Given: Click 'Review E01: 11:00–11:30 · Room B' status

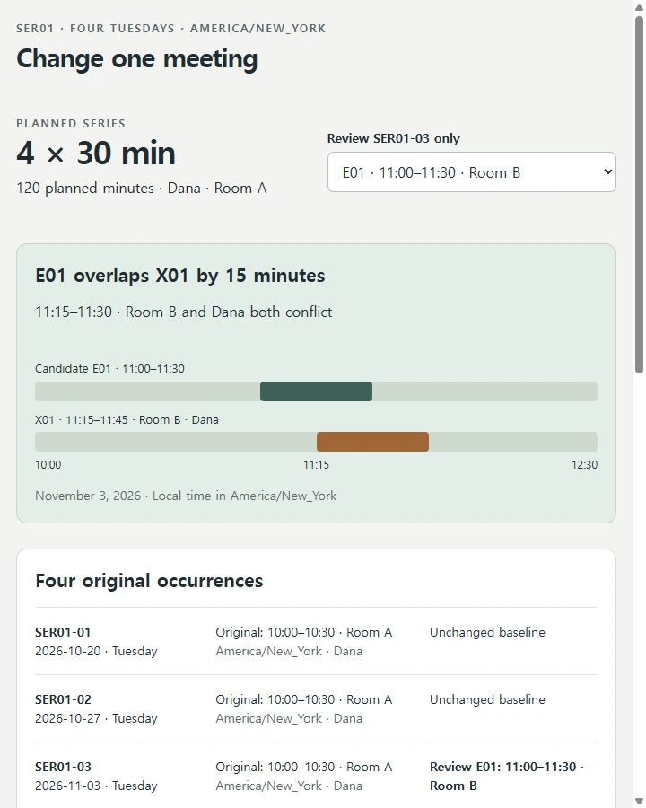Looking at the screenshot, I should click(507, 777).
